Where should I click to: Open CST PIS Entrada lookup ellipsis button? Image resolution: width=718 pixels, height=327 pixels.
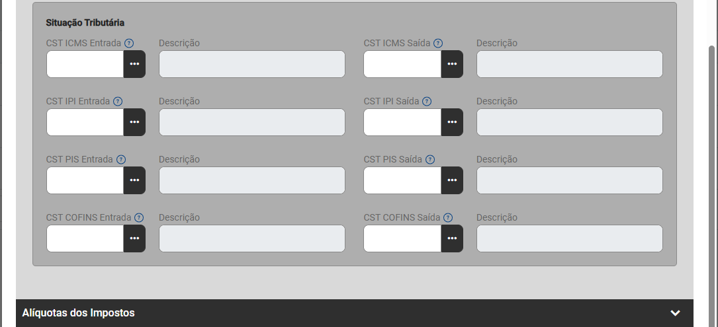[x=134, y=180]
